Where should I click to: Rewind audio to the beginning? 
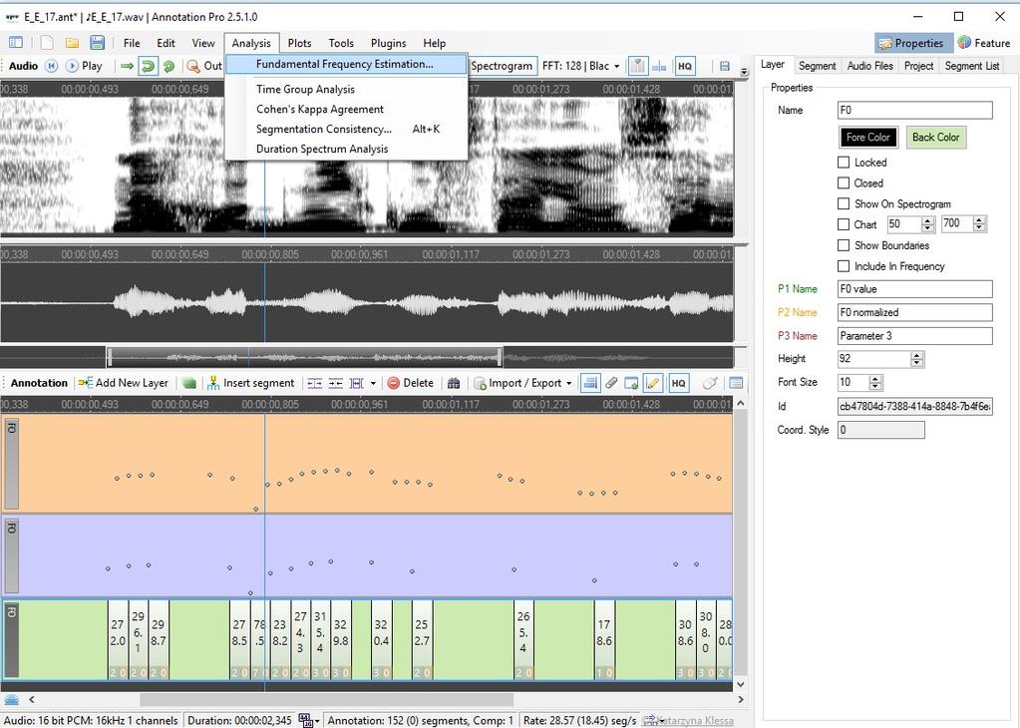point(52,66)
